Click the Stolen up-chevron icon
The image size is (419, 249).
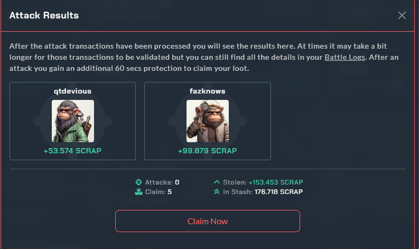(x=217, y=182)
